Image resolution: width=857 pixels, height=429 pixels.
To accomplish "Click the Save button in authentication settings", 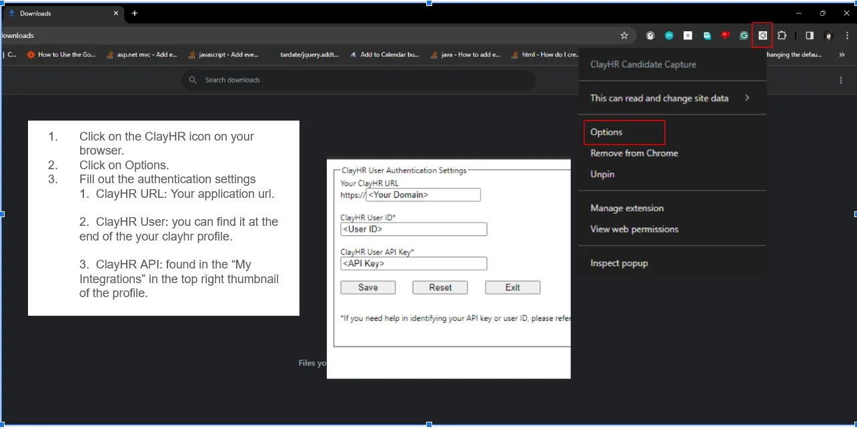I will (x=368, y=288).
